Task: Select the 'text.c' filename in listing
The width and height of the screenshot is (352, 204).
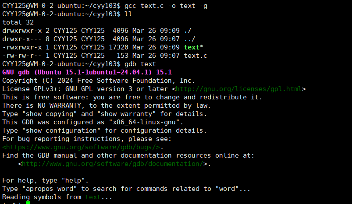Action: 196,56
